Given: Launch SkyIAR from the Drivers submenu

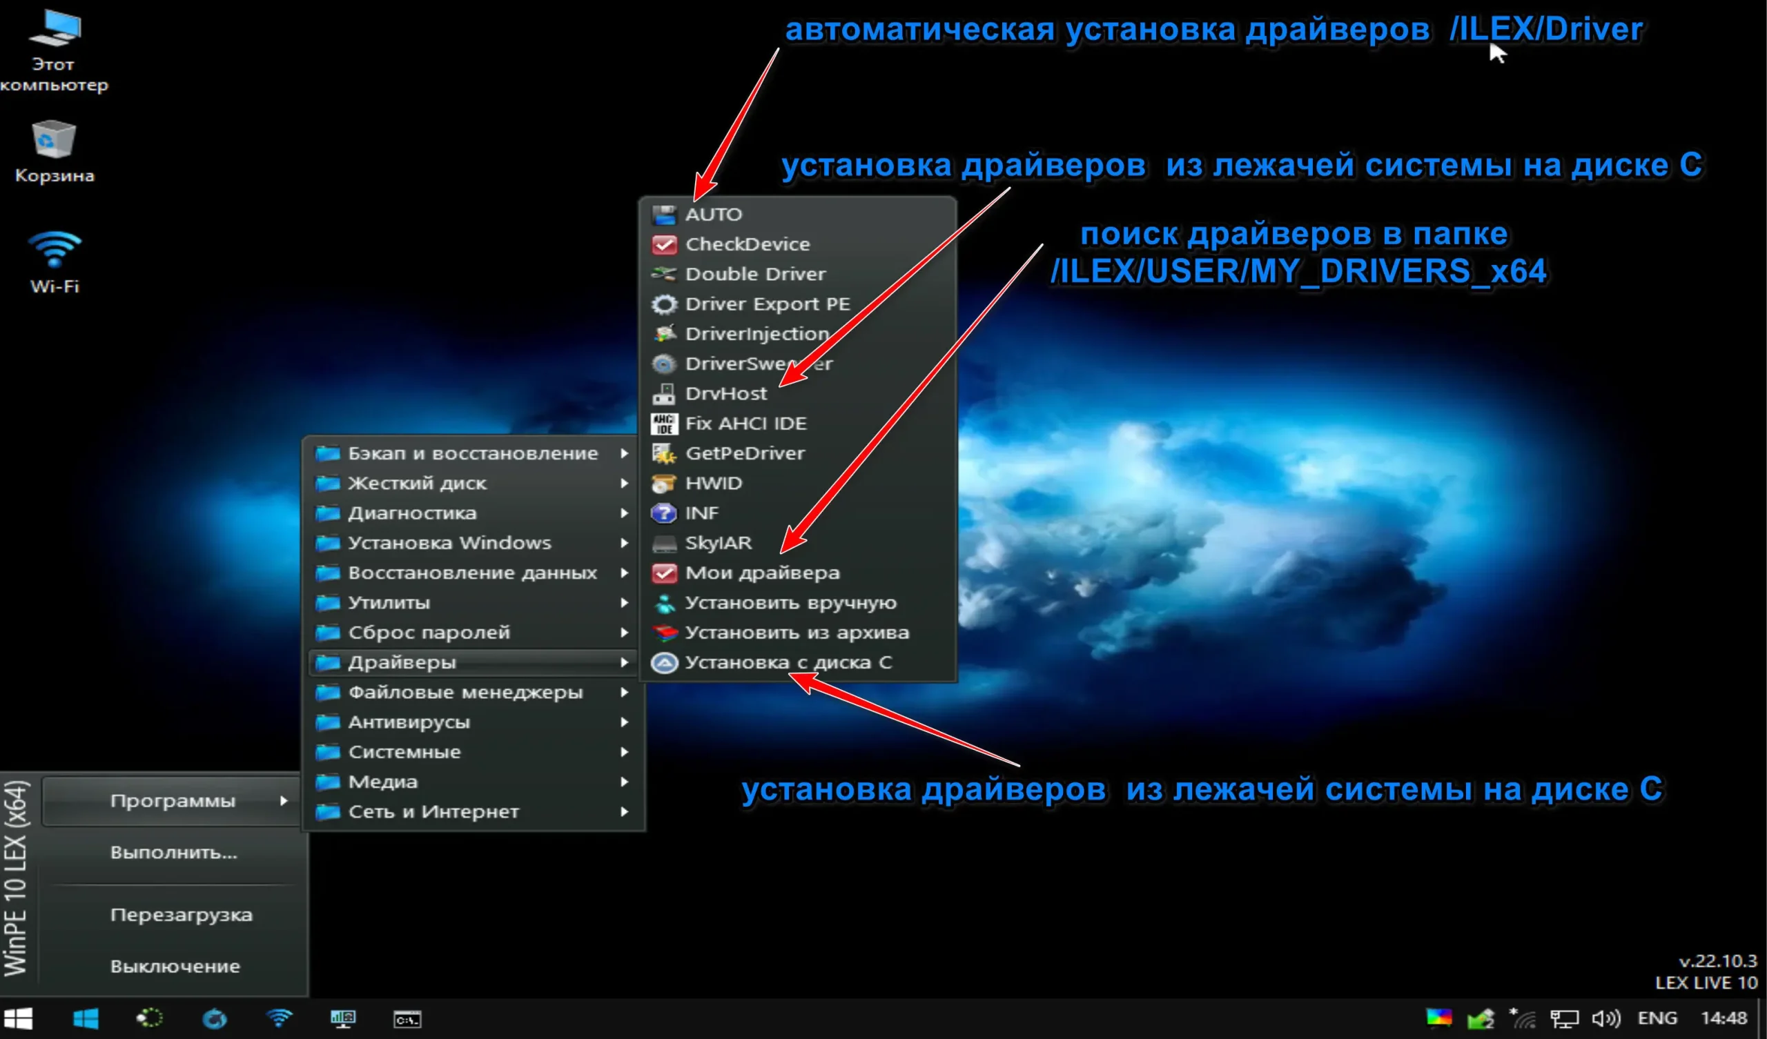Looking at the screenshot, I should click(x=718, y=543).
